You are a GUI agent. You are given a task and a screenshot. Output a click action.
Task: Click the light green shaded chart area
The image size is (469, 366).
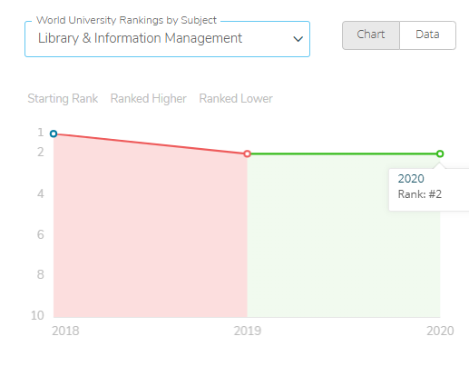[x=318, y=236]
